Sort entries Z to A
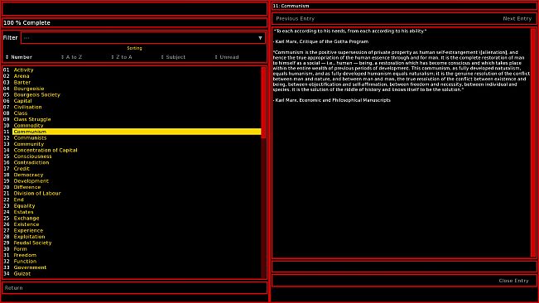Screen dimensions: 539x303 (122, 57)
